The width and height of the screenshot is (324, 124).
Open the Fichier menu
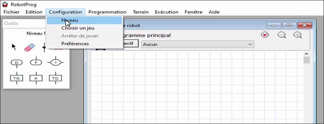[12, 12]
